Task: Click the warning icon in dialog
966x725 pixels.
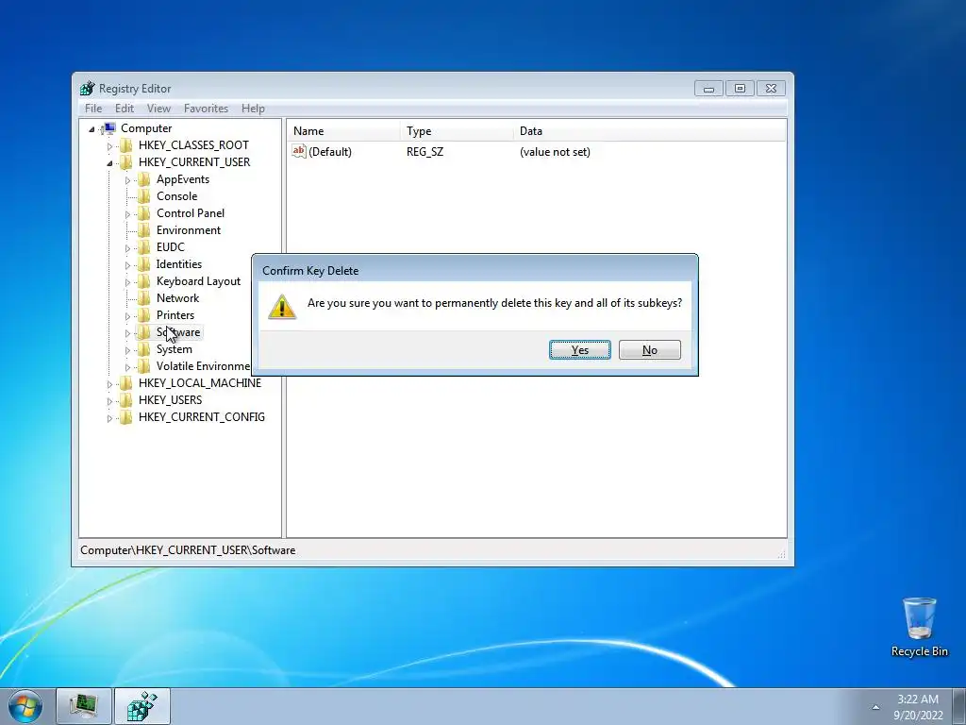Action: pos(282,307)
